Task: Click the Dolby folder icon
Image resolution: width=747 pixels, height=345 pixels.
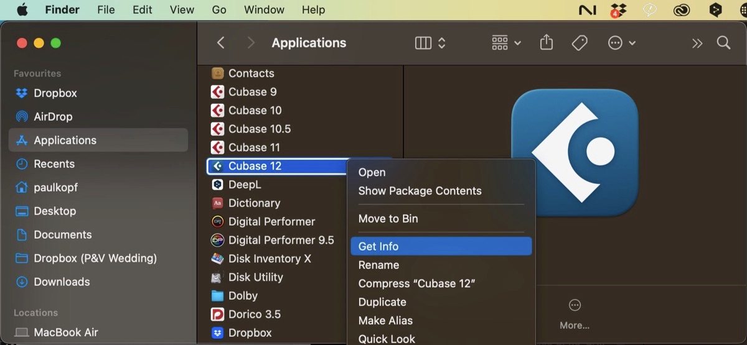Action: click(217, 296)
